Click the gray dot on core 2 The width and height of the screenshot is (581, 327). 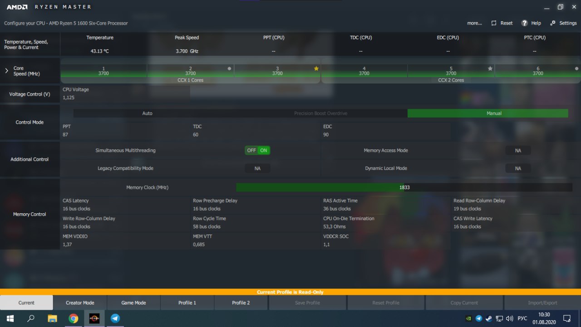pos(229,69)
